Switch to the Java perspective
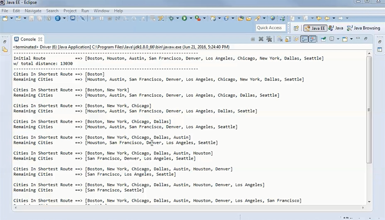The height and width of the screenshot is (220, 385). pyautogui.click(x=336, y=28)
